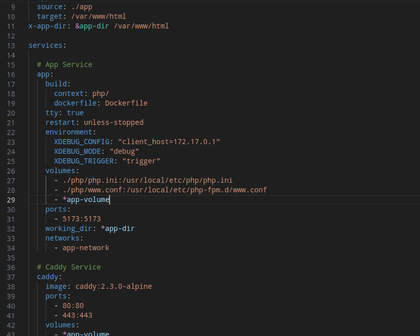Click the *app-dir alias after working_dir
The width and height of the screenshot is (420, 336).
point(118,228)
